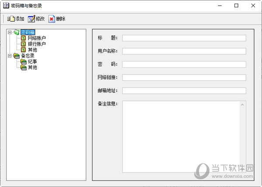
Task: Click the 删除 text label in toolbar
Action: coord(61,19)
